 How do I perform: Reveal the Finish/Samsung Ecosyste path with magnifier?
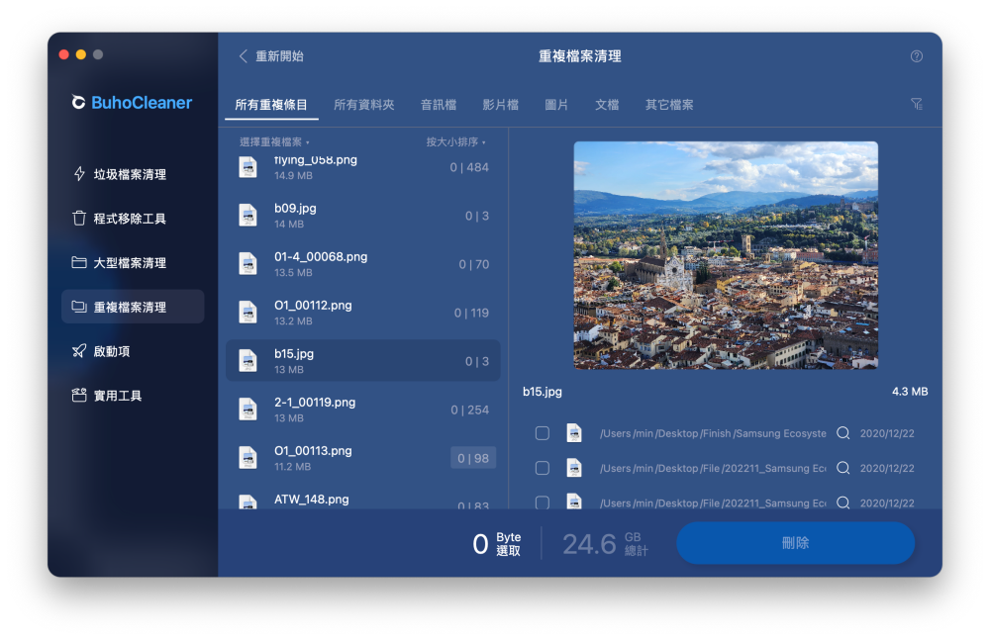coord(842,433)
